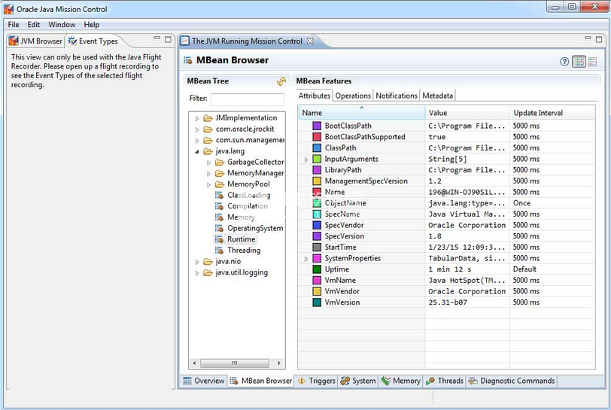Image resolution: width=611 pixels, height=410 pixels.
Task: Click the JVM Browser tab icon
Action: click(14, 41)
